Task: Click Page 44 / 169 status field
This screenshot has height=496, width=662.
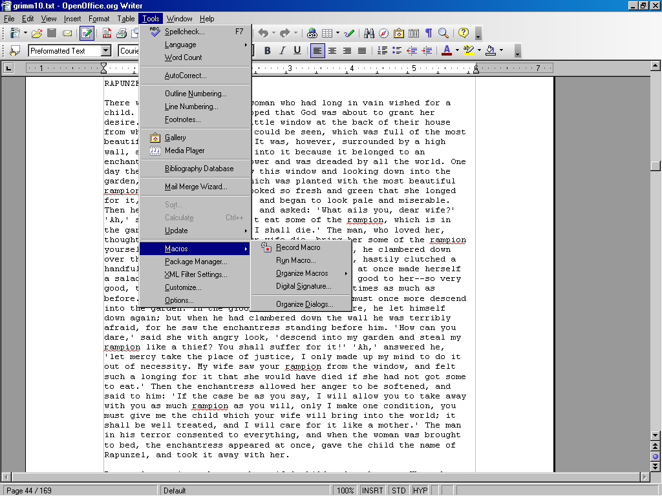Action: pyautogui.click(x=79, y=491)
